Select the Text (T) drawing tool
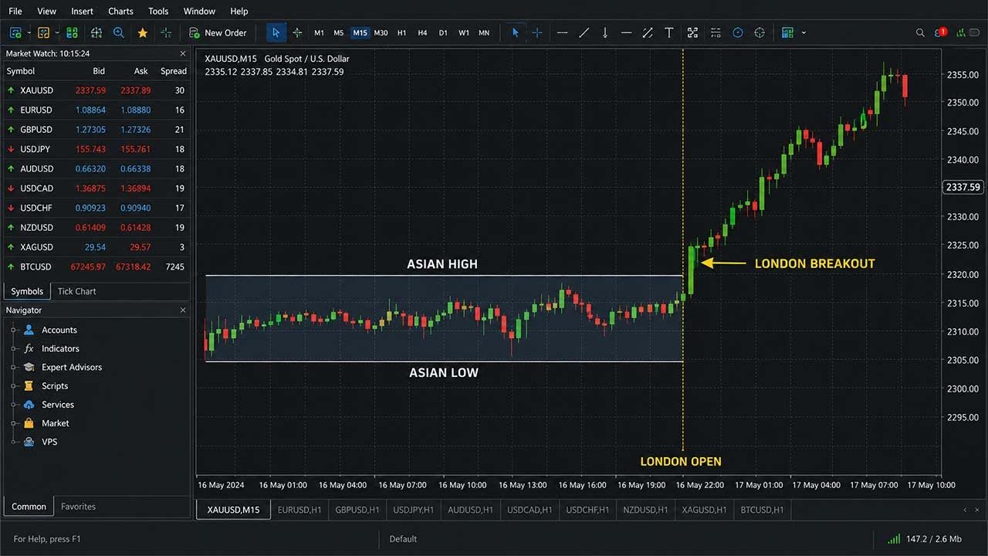The image size is (988, 556). 669,32
